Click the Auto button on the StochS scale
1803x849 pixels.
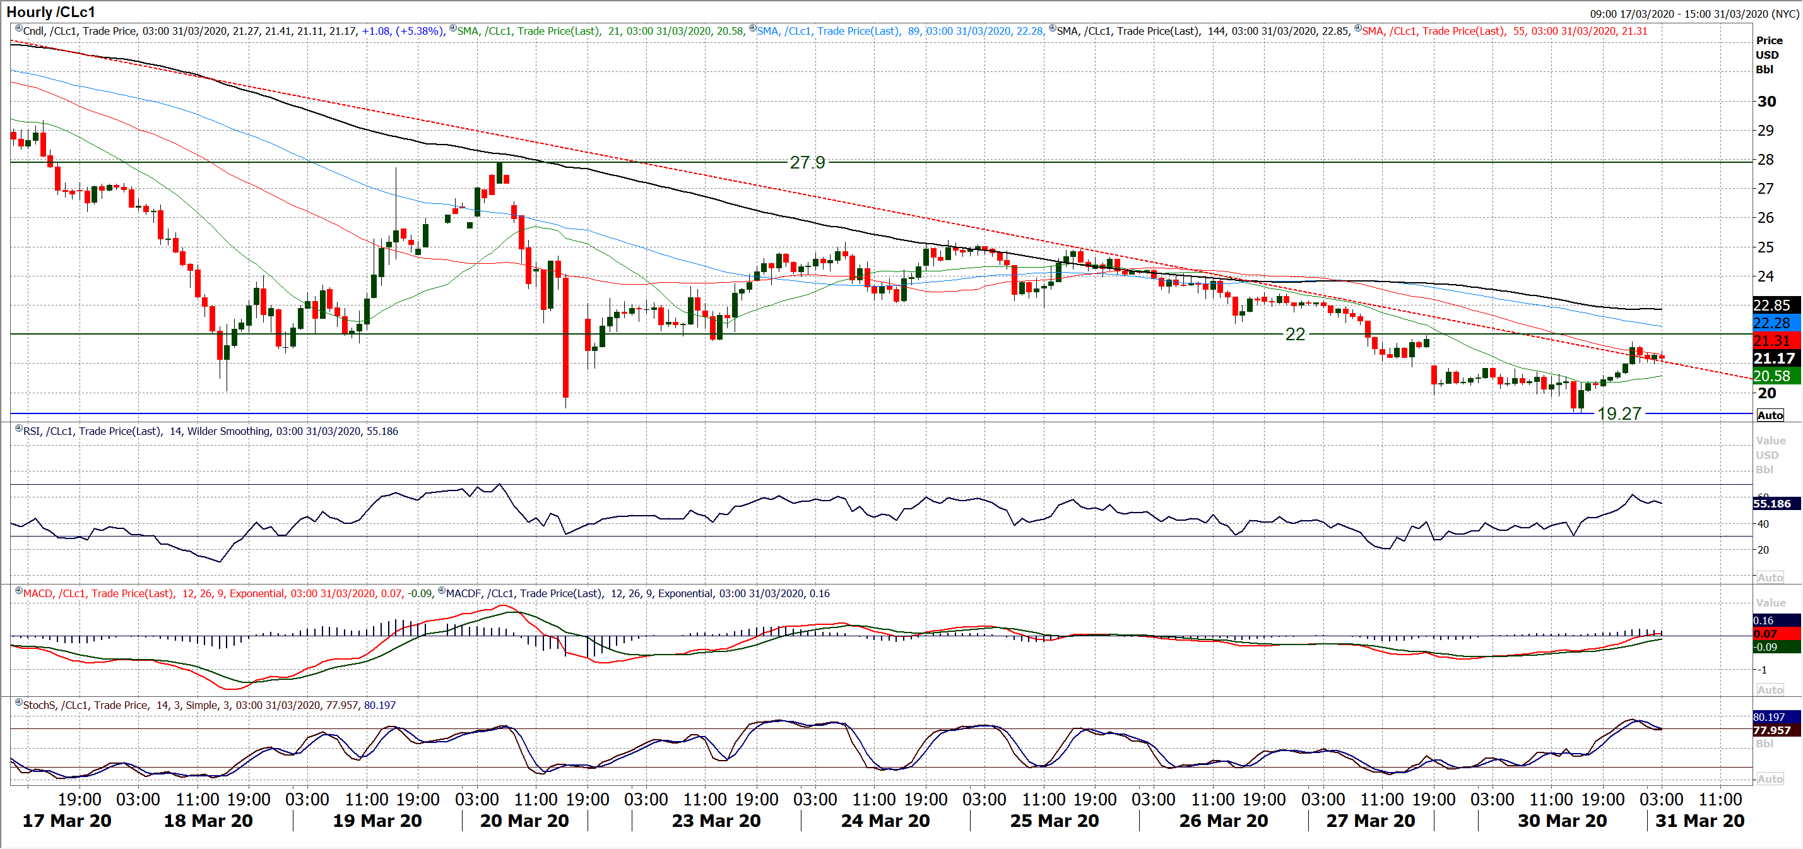pos(1770,778)
